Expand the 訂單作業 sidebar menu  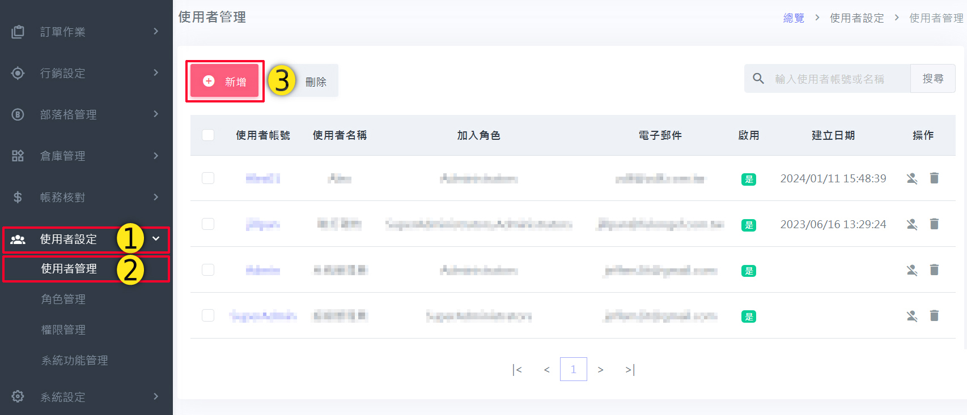(85, 32)
